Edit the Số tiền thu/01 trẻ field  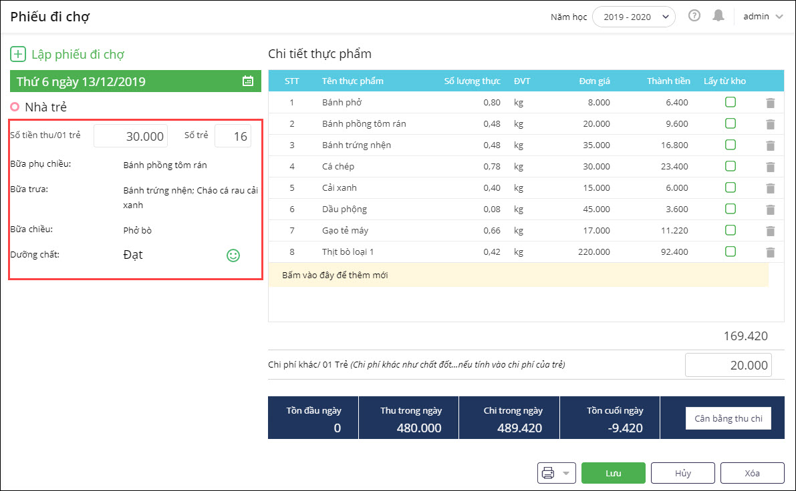(x=130, y=136)
